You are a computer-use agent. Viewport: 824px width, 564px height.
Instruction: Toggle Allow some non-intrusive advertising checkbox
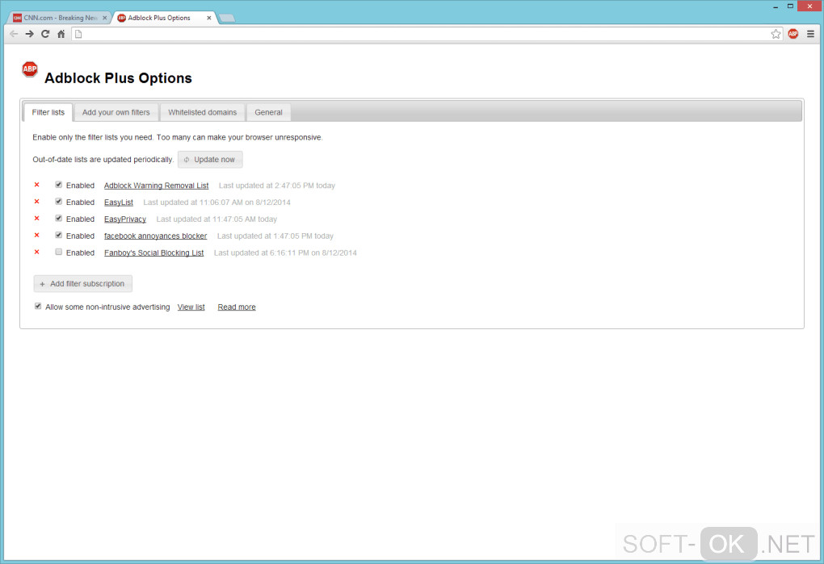click(x=38, y=307)
